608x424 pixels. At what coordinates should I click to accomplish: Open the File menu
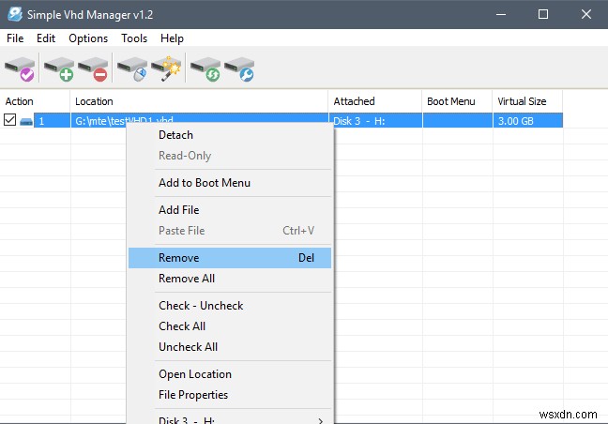15,38
